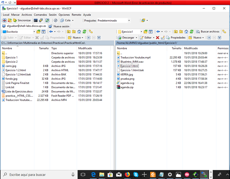Expand the remote Editar dropdown arrow
This screenshot has width=230, height=179.
[154, 38]
